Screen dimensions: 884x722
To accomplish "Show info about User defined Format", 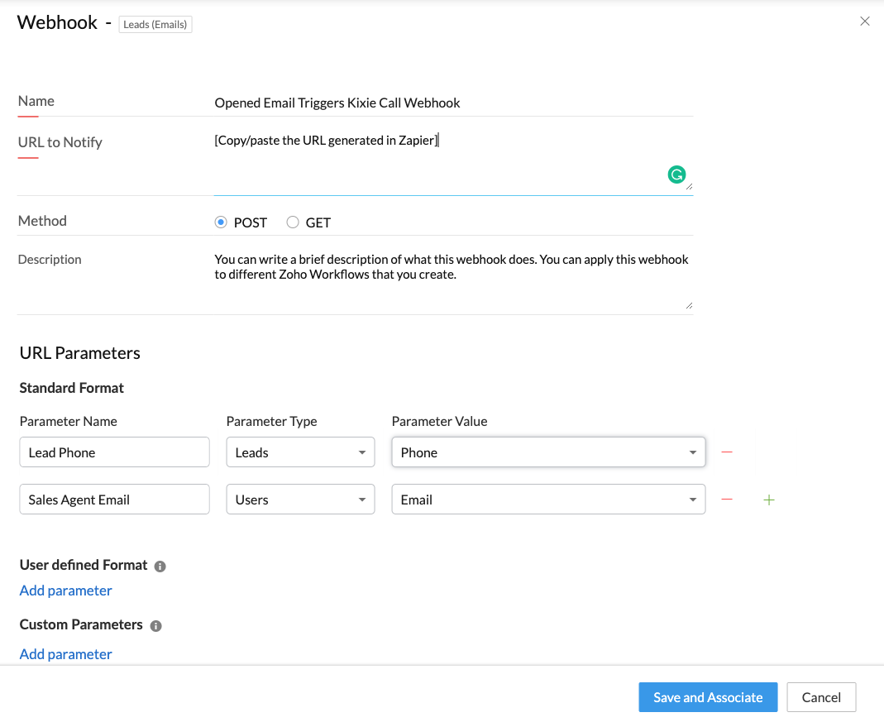I will point(160,567).
